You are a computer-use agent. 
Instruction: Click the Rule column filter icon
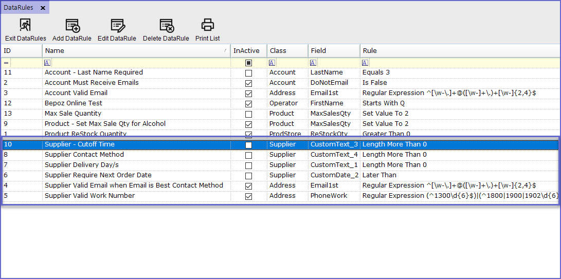click(365, 63)
